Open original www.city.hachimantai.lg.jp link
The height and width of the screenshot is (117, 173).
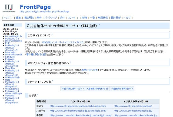(133, 111)
